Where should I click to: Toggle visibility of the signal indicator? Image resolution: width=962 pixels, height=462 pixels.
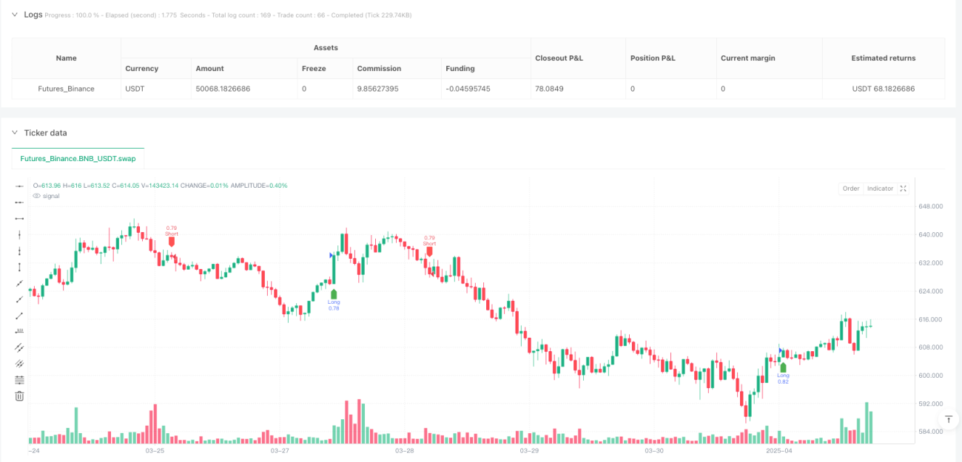pyautogui.click(x=36, y=196)
